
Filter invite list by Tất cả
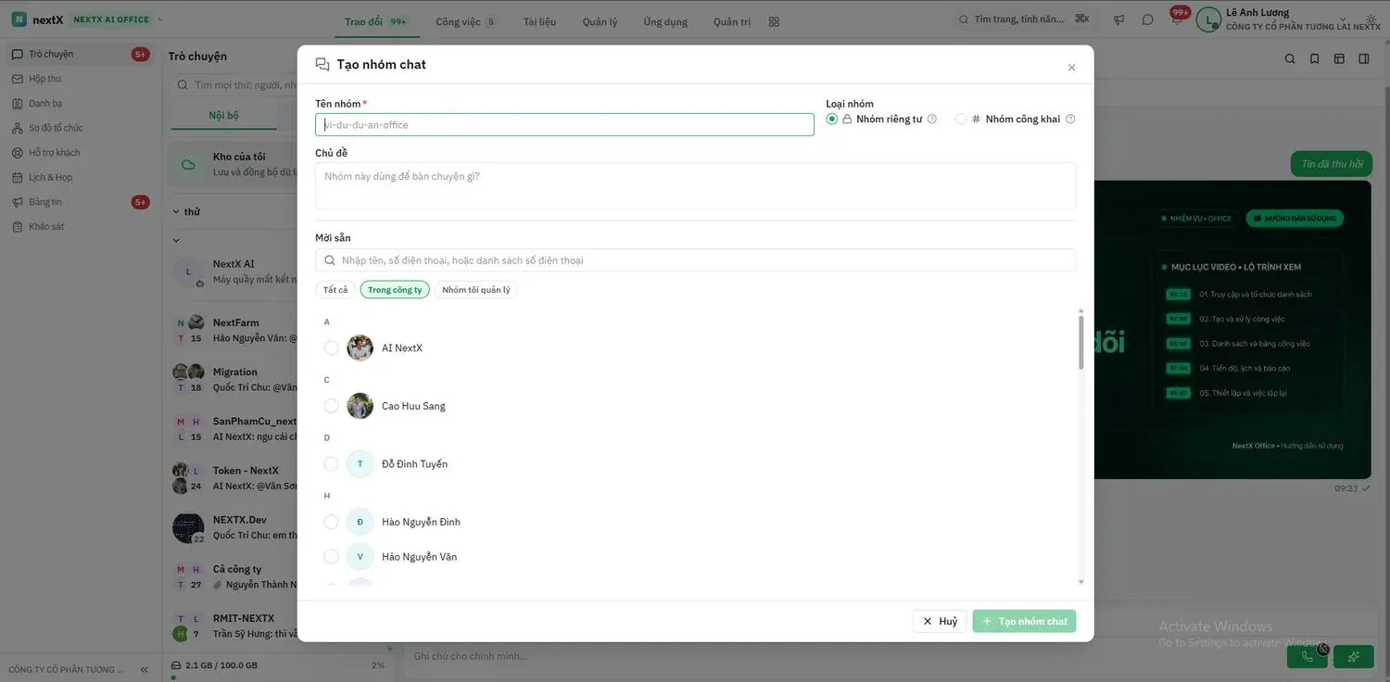[x=335, y=290]
